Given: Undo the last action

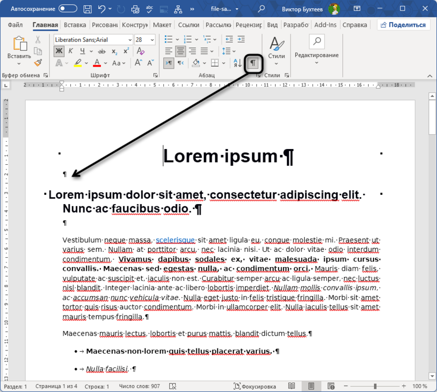Looking at the screenshot, I should 102,9.
